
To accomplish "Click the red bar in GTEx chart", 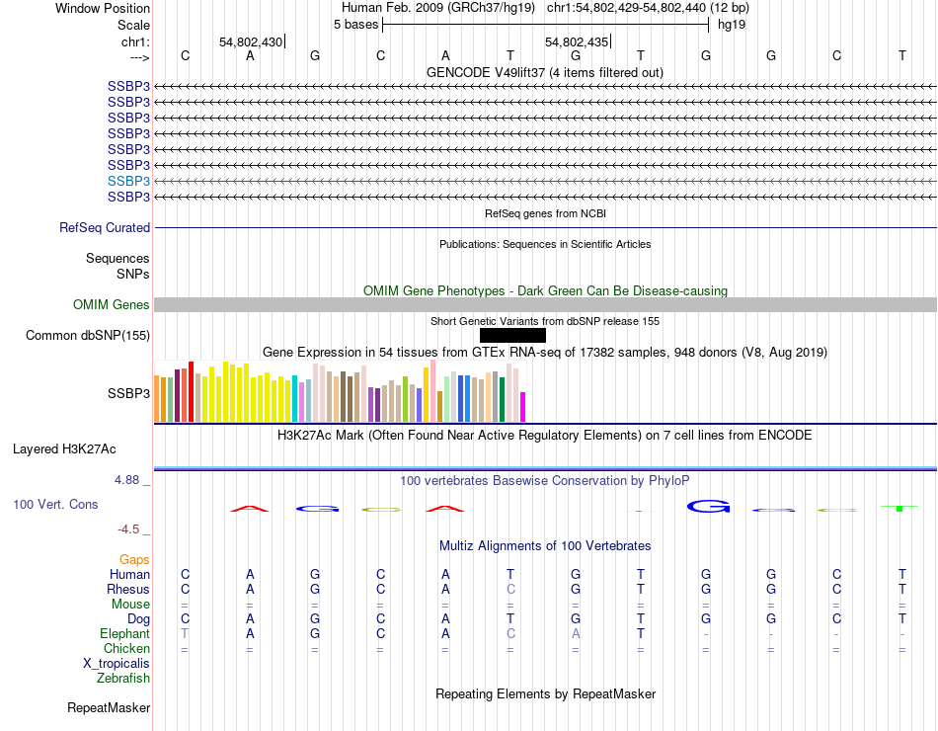I will pos(191,392).
